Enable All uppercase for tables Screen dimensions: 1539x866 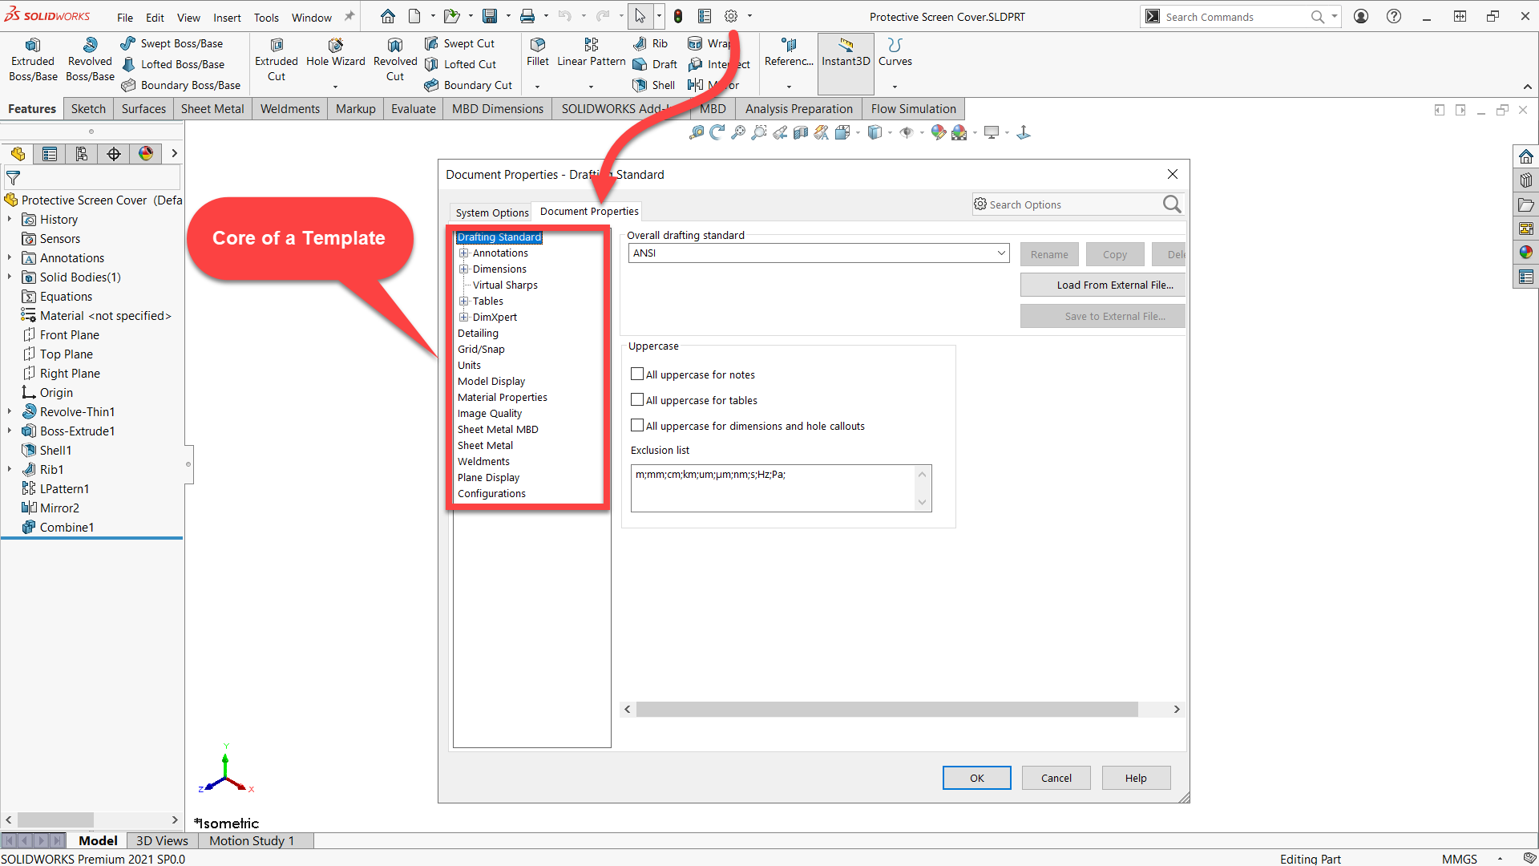point(637,399)
